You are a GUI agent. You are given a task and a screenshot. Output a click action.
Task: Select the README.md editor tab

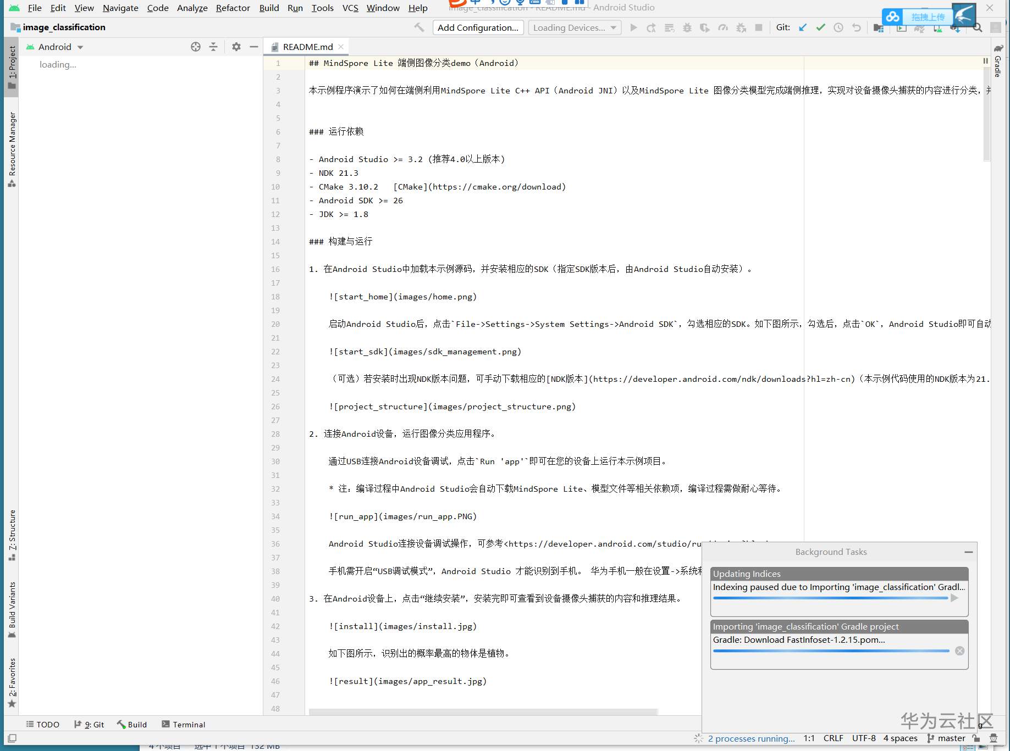coord(307,47)
